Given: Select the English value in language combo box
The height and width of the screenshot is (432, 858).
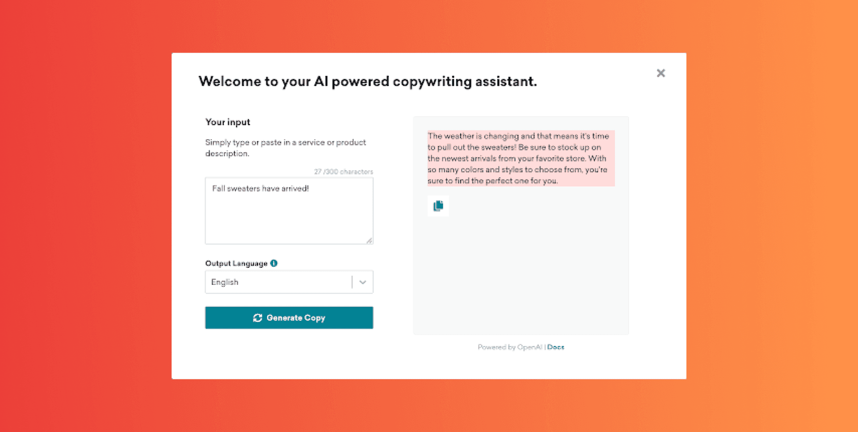Looking at the screenshot, I should [225, 282].
